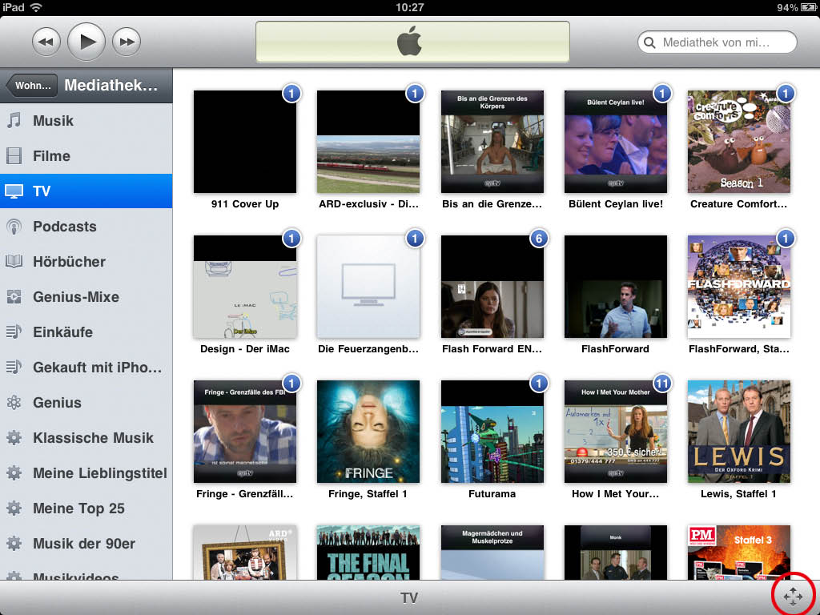The height and width of the screenshot is (615, 820).
Task: Open Fringe - Grenzfäll... thumbnail
Action: point(245,432)
